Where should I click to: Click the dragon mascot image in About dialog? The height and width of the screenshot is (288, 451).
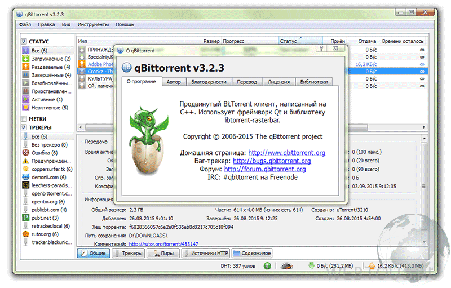(149, 140)
